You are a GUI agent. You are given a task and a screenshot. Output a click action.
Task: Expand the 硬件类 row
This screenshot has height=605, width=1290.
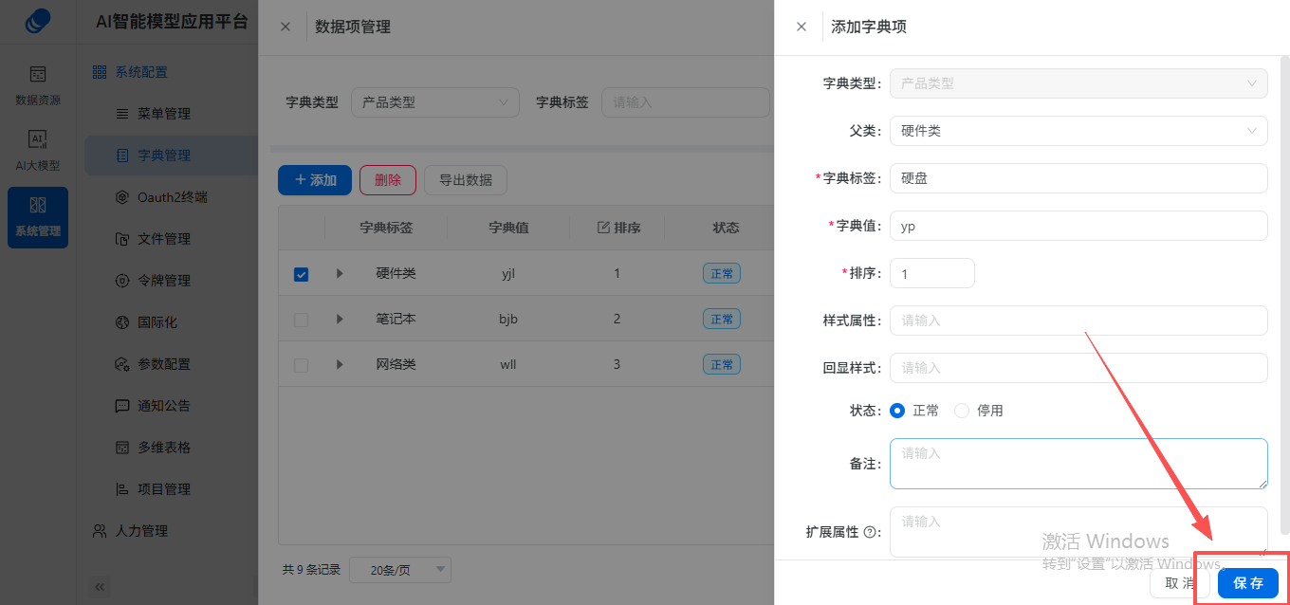[x=340, y=274]
